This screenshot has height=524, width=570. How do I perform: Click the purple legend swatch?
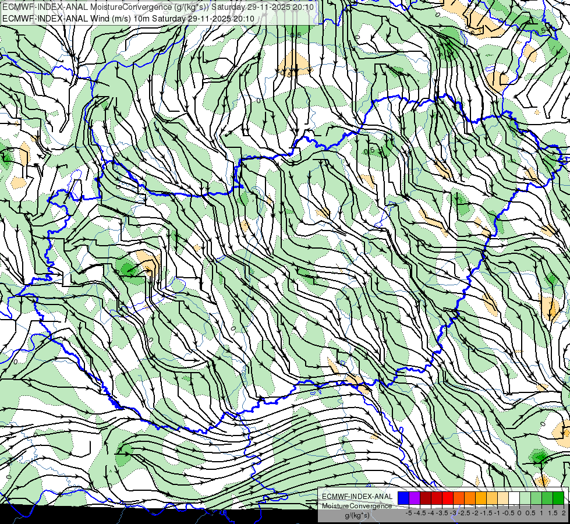(x=415, y=498)
